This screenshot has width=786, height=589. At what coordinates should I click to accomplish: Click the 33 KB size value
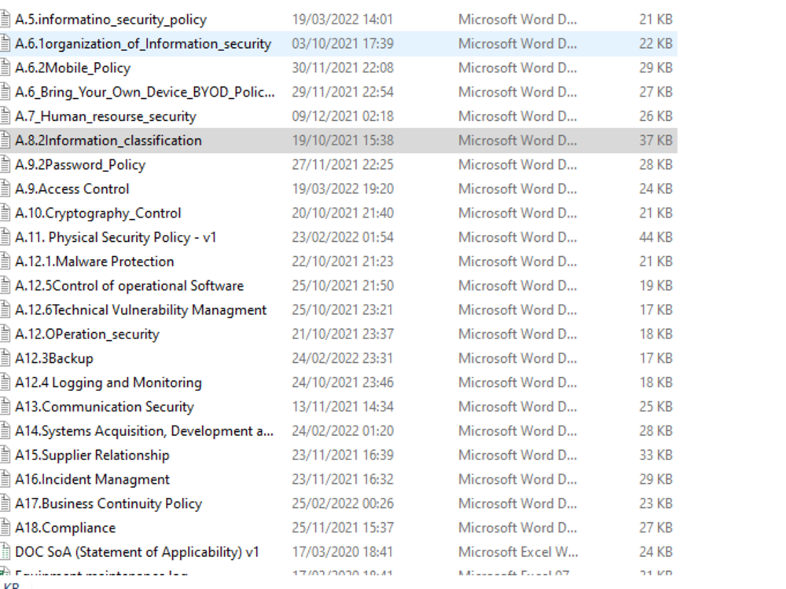(656, 455)
